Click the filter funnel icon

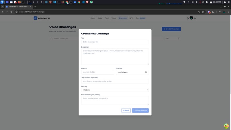[178, 38]
